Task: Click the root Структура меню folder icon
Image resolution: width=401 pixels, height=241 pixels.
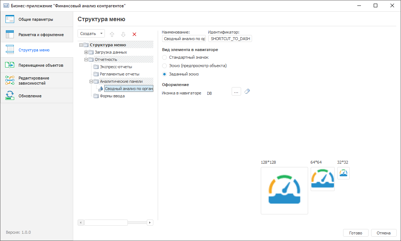Action: coord(86,45)
